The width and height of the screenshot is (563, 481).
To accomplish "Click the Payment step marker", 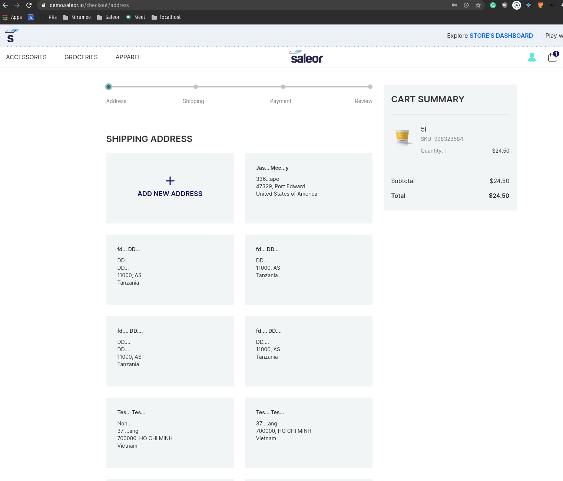I will pyautogui.click(x=283, y=86).
